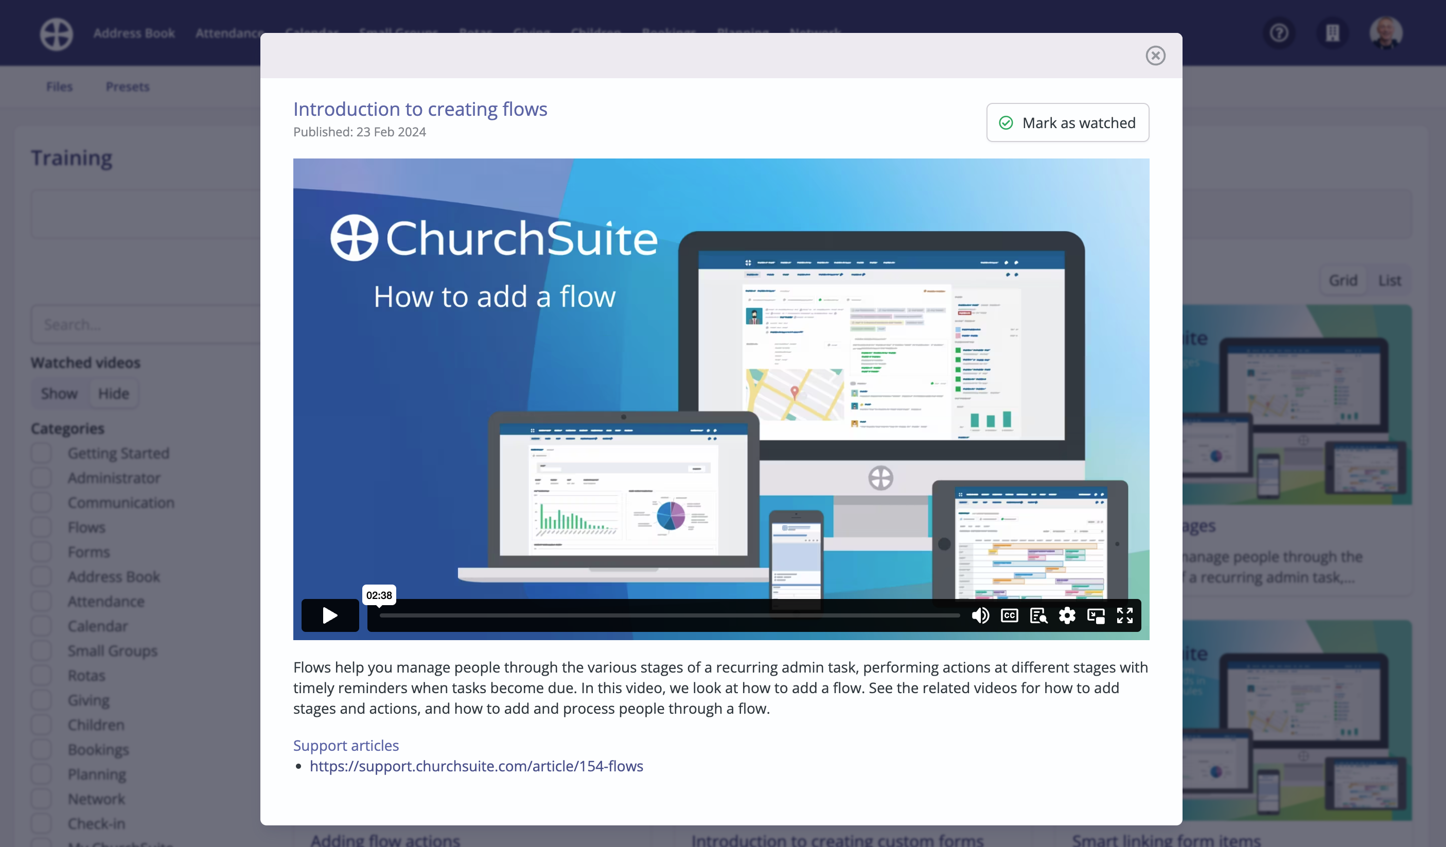Select the Rotas category checkbox

[x=41, y=675]
